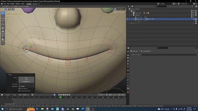The image size is (198, 111).
Task: Toggle visibility eye for highlighted rig row
Action: pyautogui.click(x=194, y=19)
